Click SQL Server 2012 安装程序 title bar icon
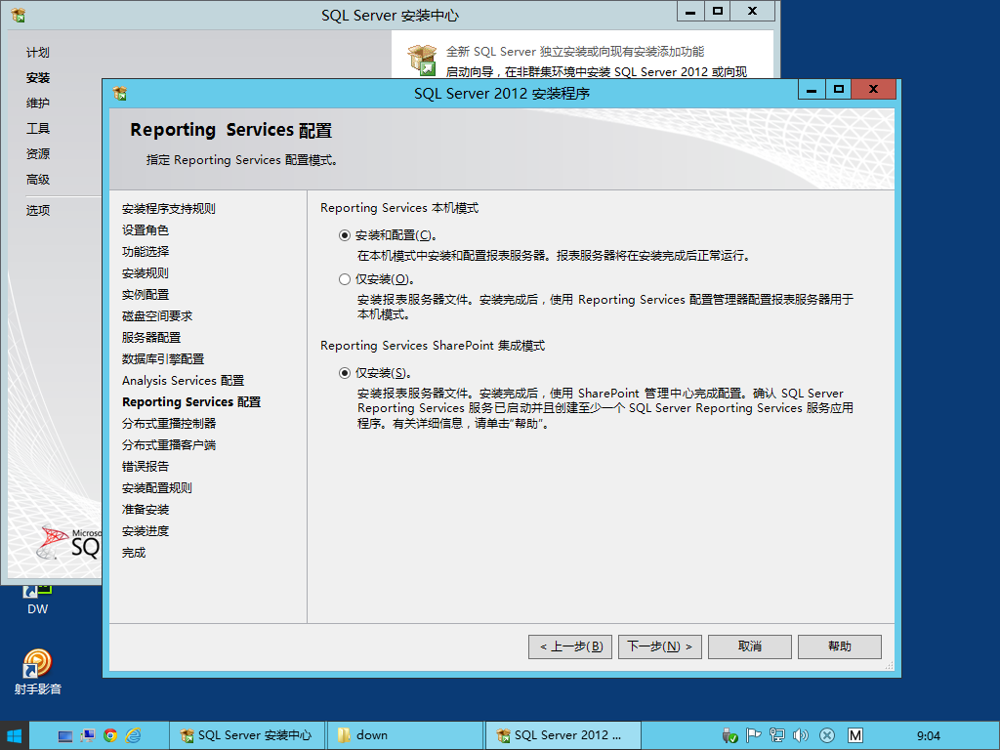 [x=120, y=94]
